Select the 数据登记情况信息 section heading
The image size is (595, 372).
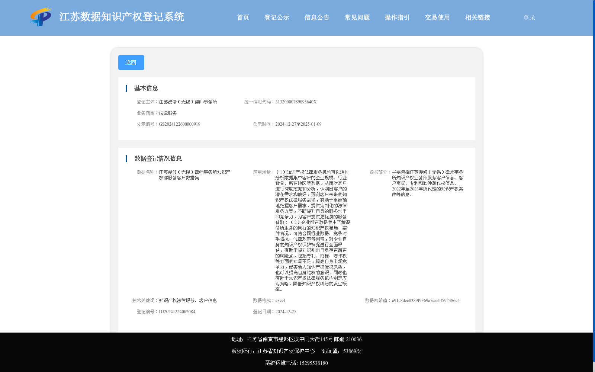tap(158, 158)
